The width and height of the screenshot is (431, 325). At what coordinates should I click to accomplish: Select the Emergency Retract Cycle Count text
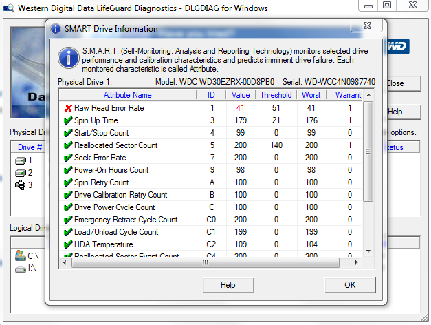126,220
